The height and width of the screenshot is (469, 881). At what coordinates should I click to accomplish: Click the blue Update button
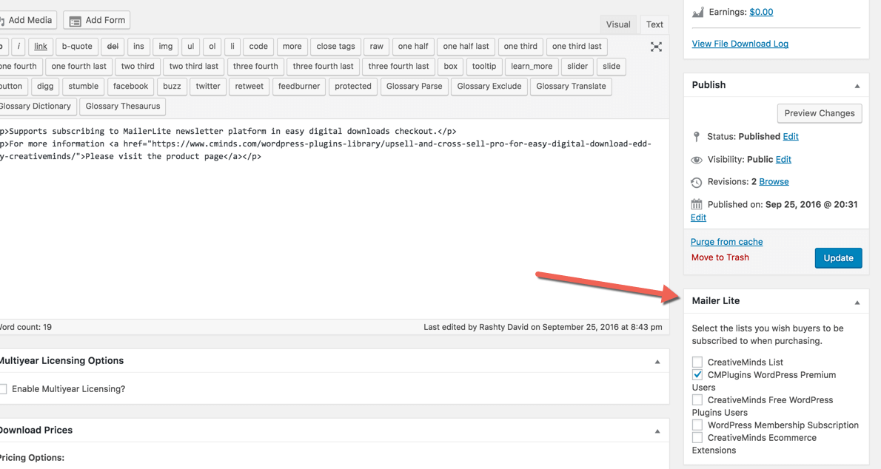click(x=838, y=258)
